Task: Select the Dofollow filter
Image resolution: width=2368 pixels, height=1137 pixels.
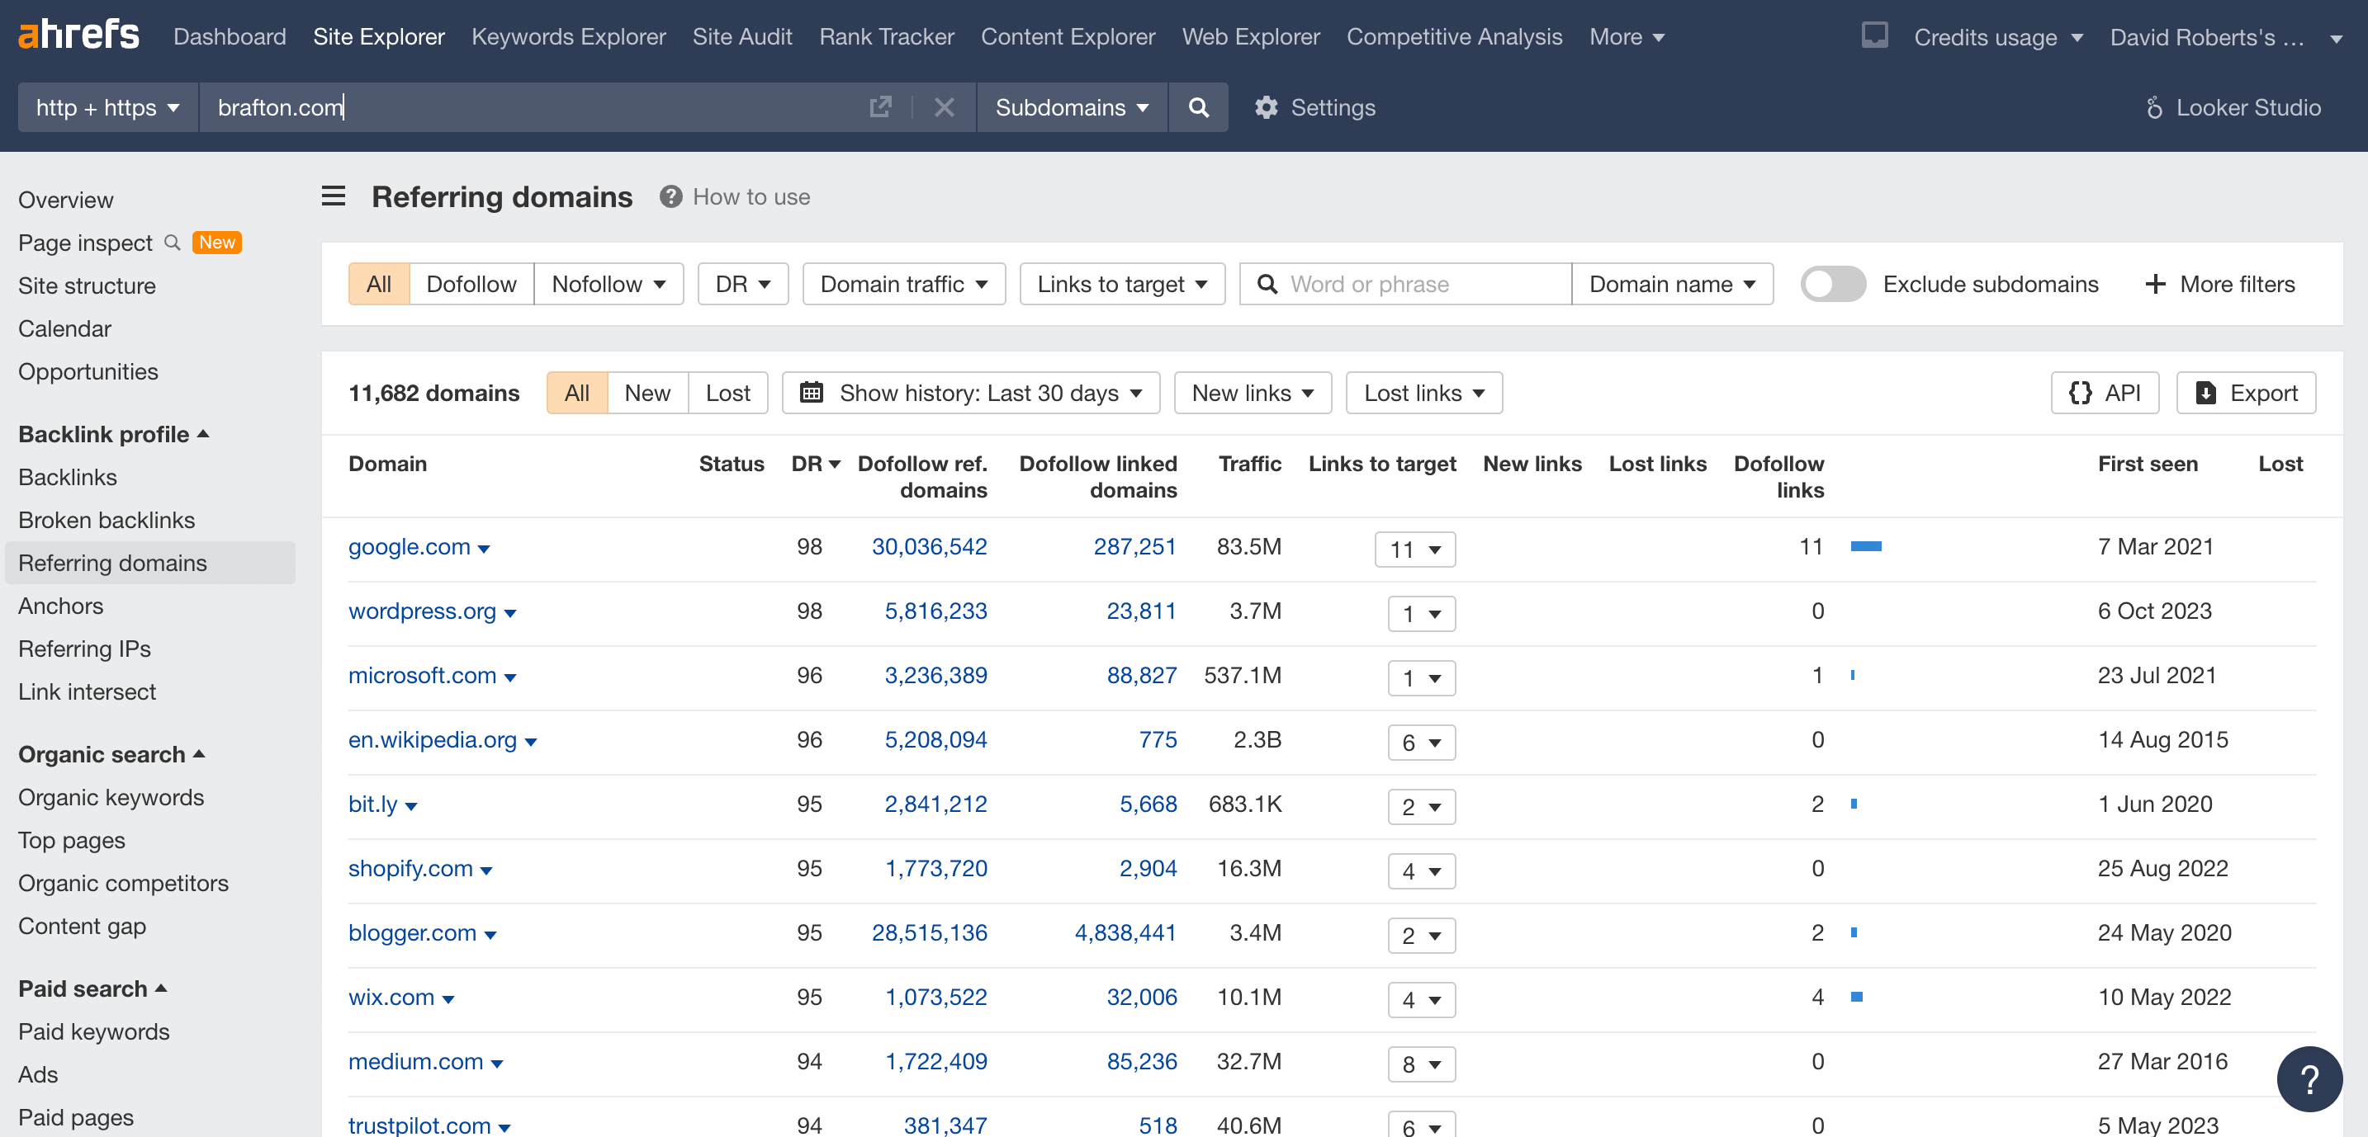Action: (x=471, y=284)
